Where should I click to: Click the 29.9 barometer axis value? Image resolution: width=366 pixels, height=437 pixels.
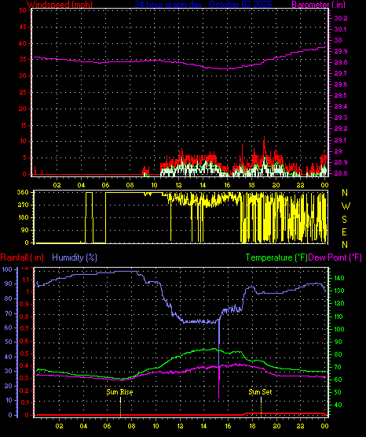coord(341,51)
